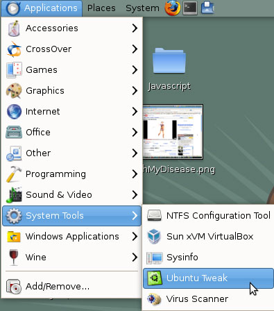Click the Other category icon
Image resolution: width=274 pixels, height=311 pixels.
14,153
